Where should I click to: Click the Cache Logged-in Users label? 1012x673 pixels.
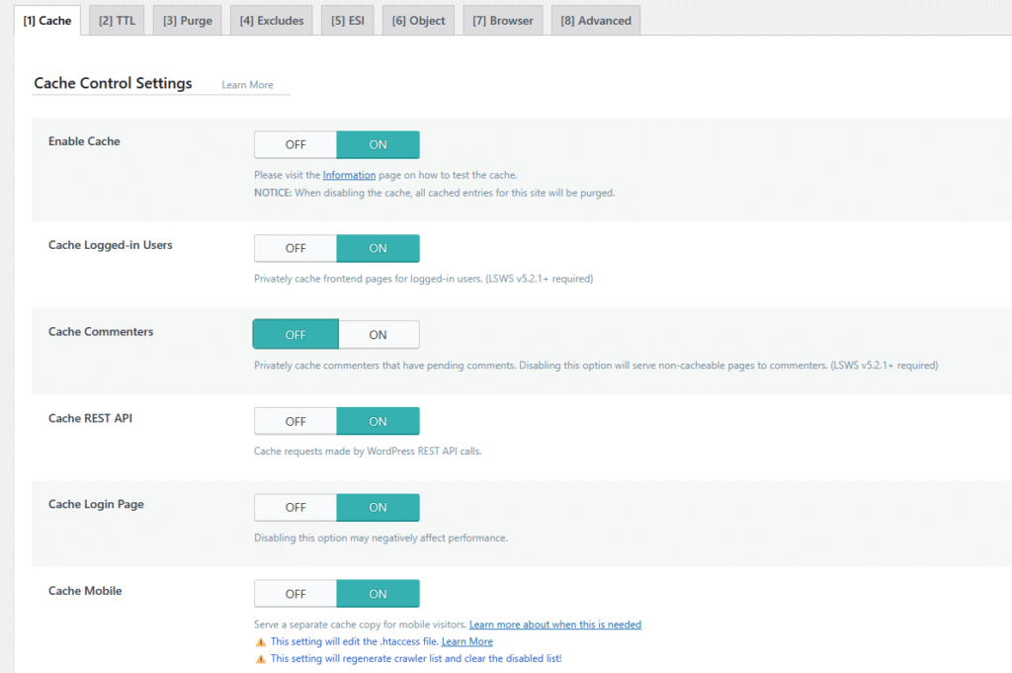[x=111, y=245]
